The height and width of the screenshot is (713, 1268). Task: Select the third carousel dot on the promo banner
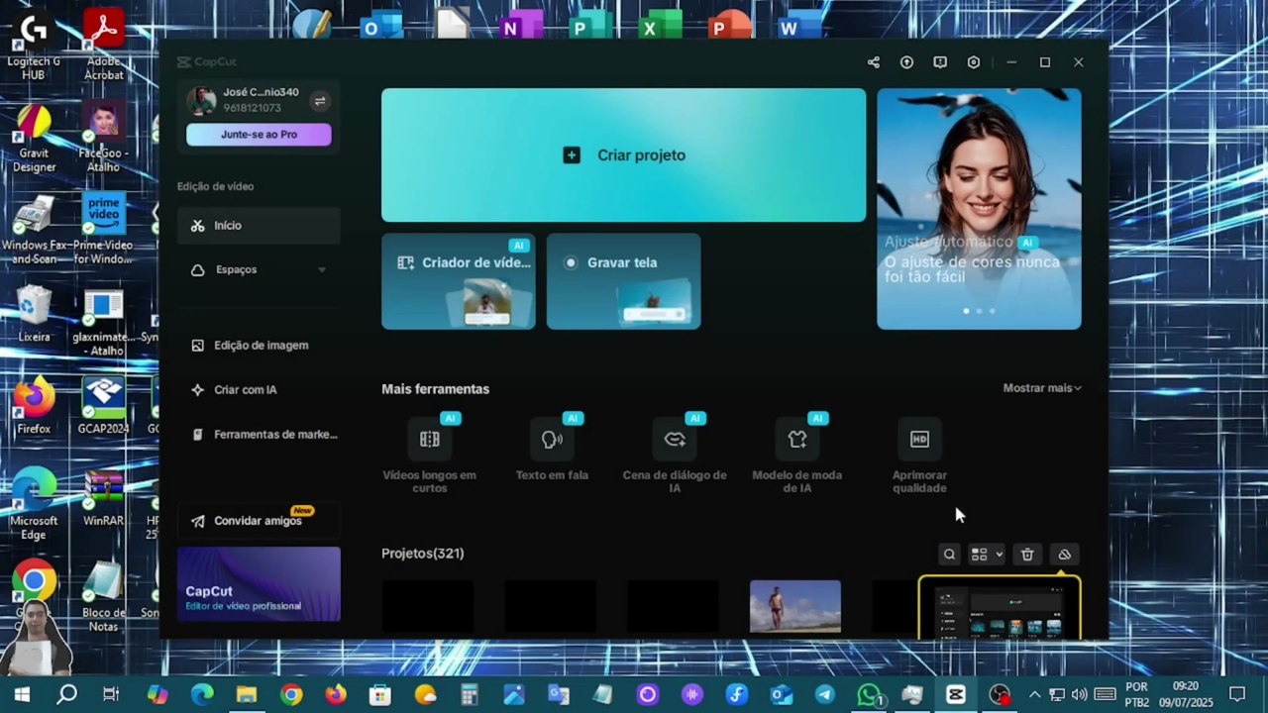pyautogui.click(x=992, y=311)
